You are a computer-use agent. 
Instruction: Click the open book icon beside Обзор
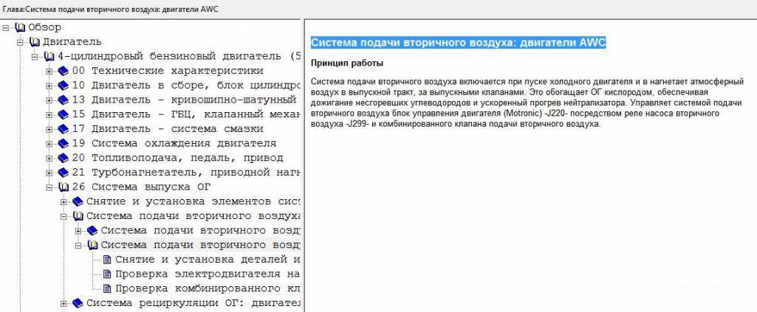click(x=20, y=27)
